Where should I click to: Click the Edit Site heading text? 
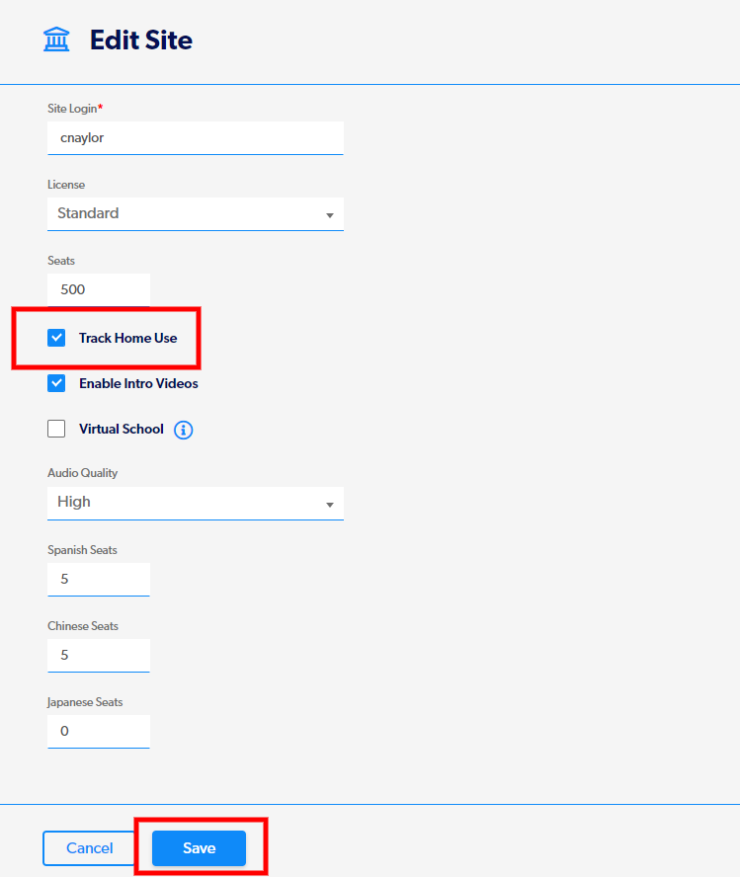[141, 40]
